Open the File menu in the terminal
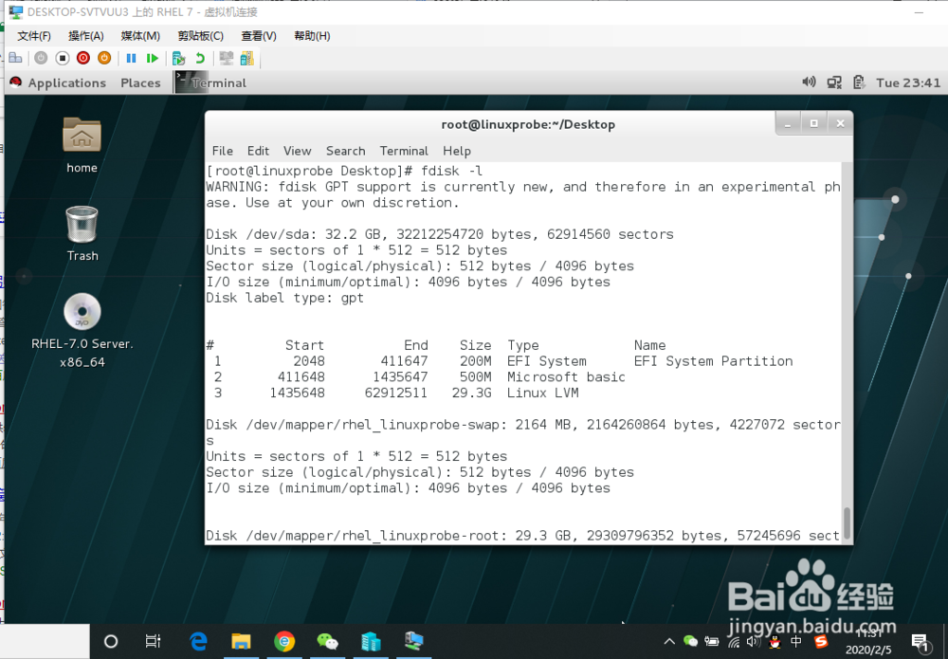This screenshot has width=948, height=659. [x=222, y=151]
